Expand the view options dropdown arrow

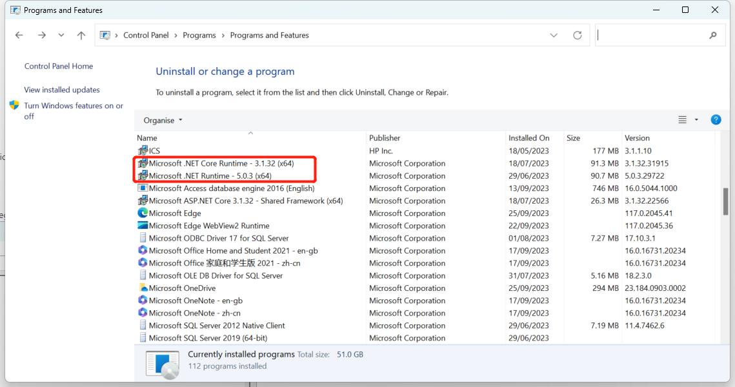point(696,120)
